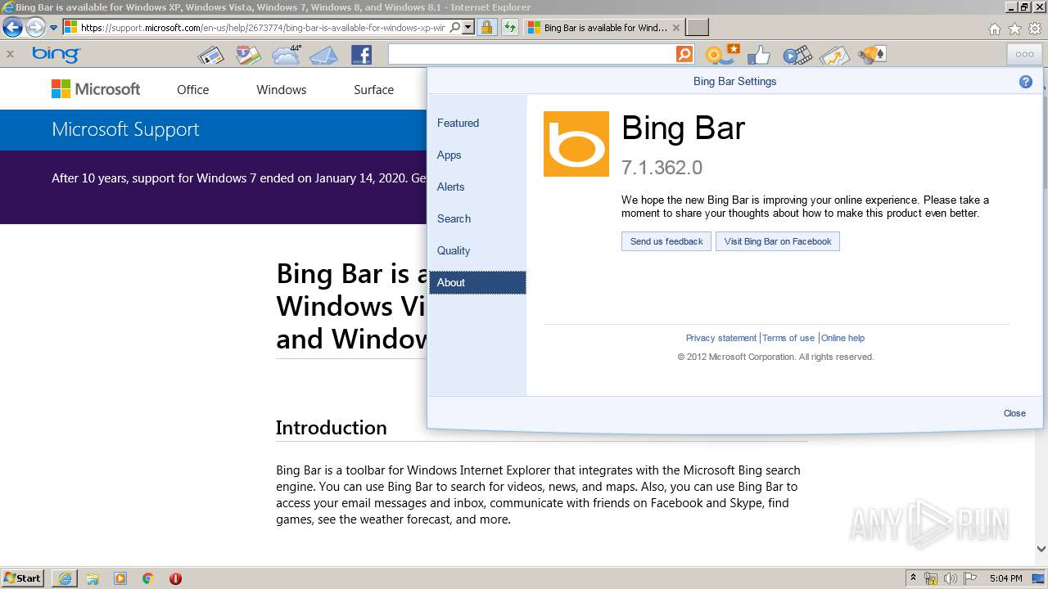This screenshot has width=1048, height=589.
Task: Click the Send us feedback button
Action: [666, 241]
